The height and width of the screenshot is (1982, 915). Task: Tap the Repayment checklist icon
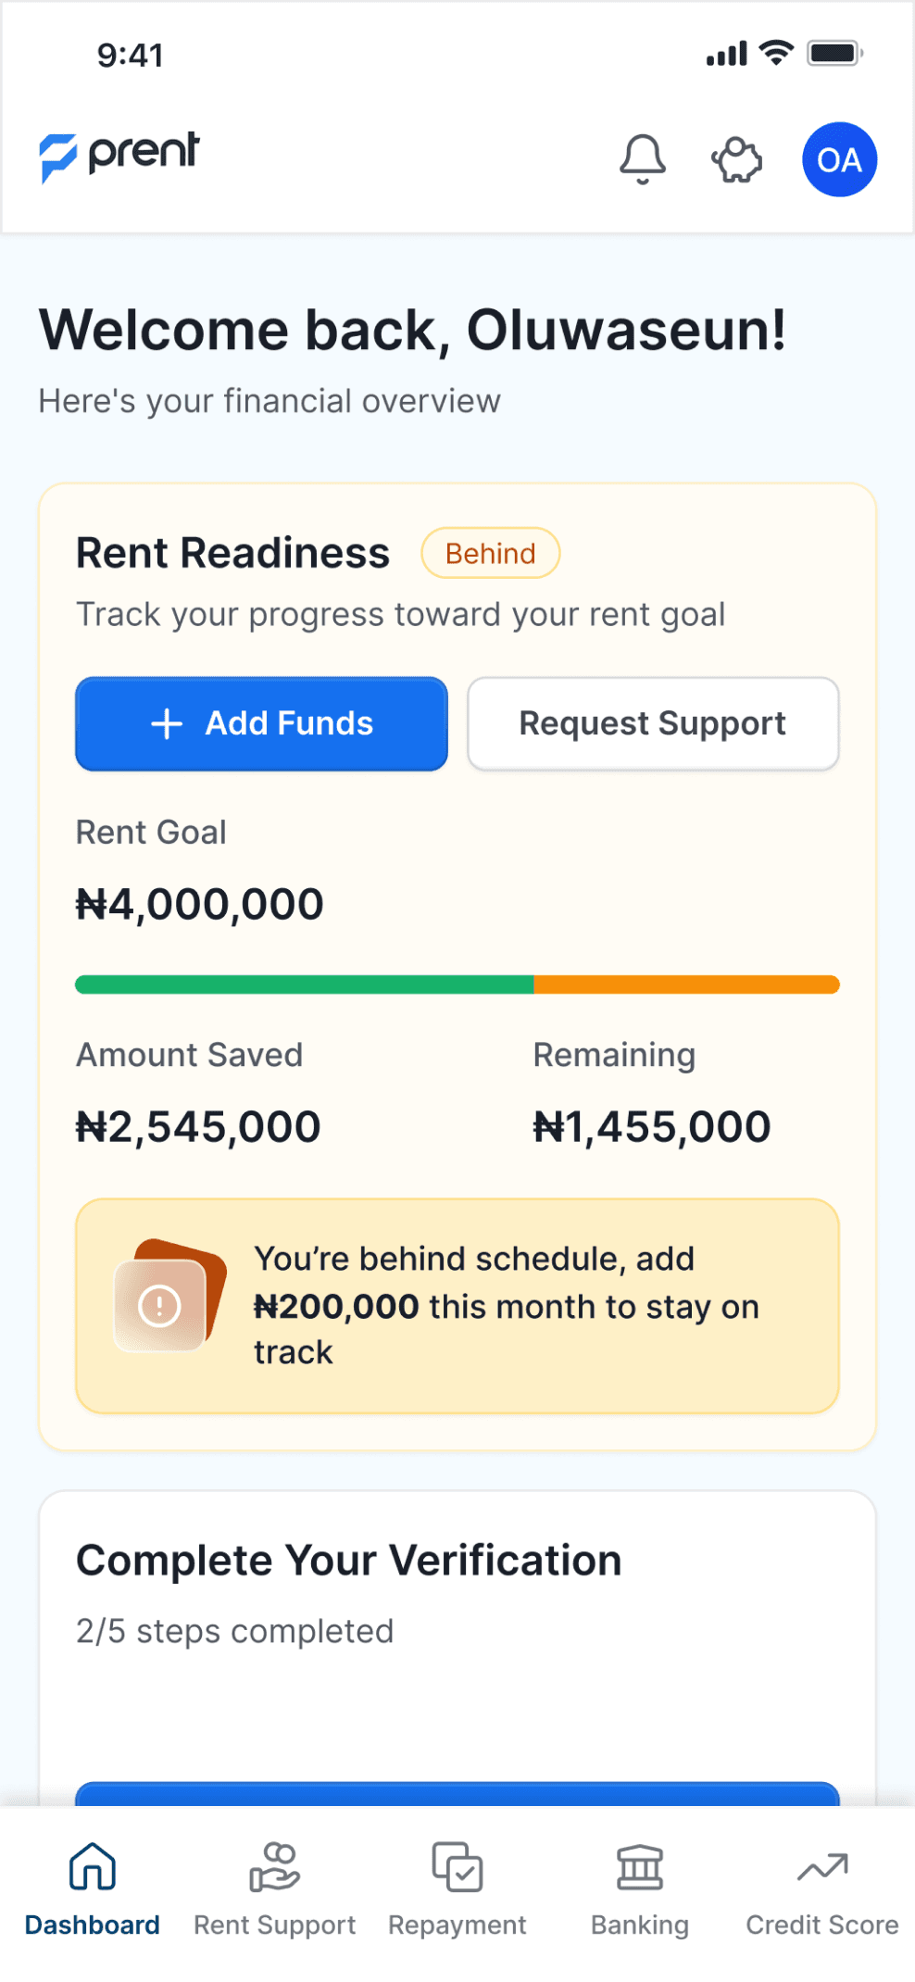pyautogui.click(x=457, y=1866)
